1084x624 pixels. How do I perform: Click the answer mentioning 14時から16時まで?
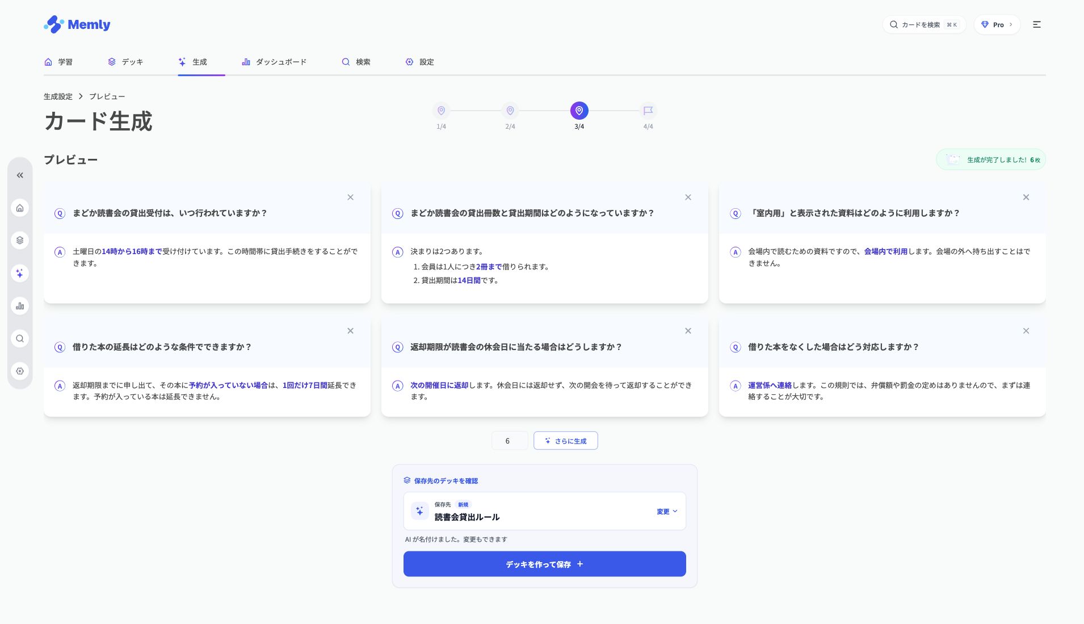tap(215, 257)
